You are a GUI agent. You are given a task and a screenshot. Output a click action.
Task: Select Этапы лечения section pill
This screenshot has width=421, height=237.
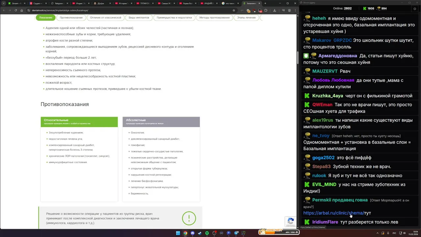pyautogui.click(x=246, y=17)
